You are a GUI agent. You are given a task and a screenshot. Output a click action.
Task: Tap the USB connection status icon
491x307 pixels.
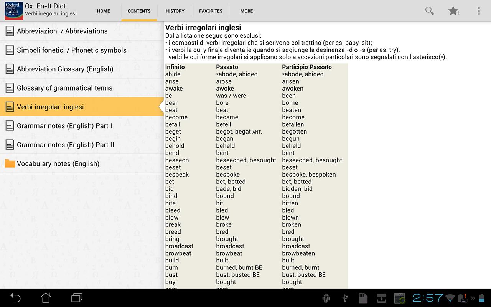(x=344, y=298)
